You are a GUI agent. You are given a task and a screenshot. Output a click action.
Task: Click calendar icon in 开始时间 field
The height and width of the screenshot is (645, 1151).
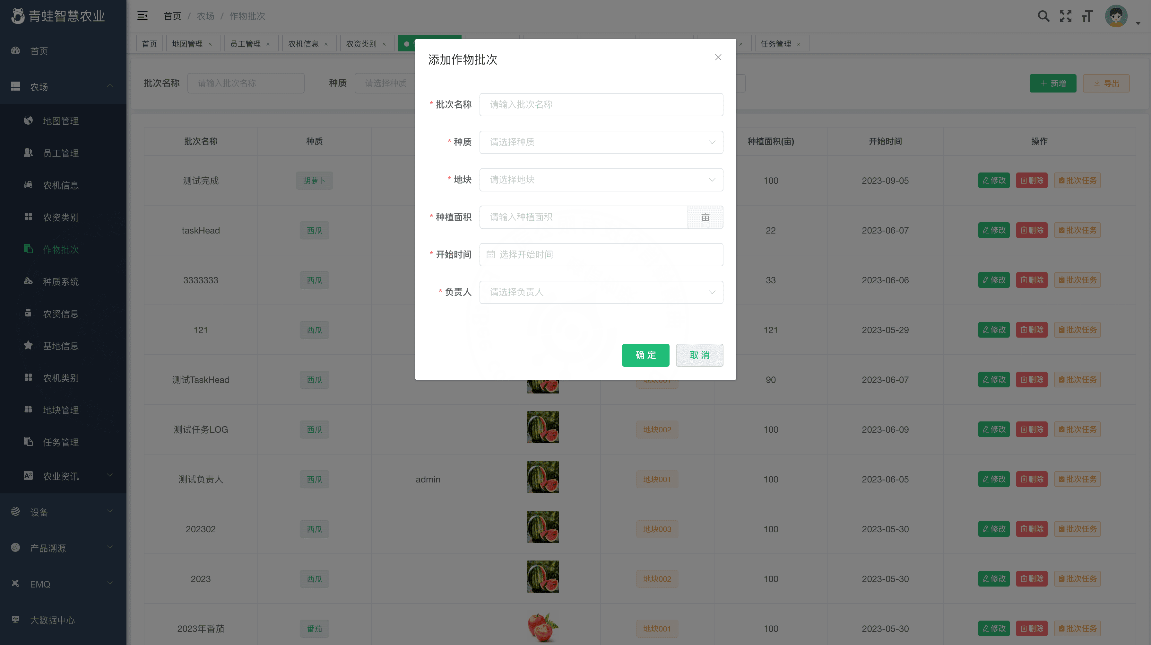point(491,254)
